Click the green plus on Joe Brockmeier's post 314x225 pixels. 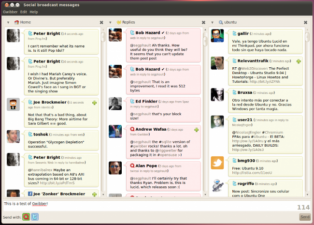click(94, 103)
